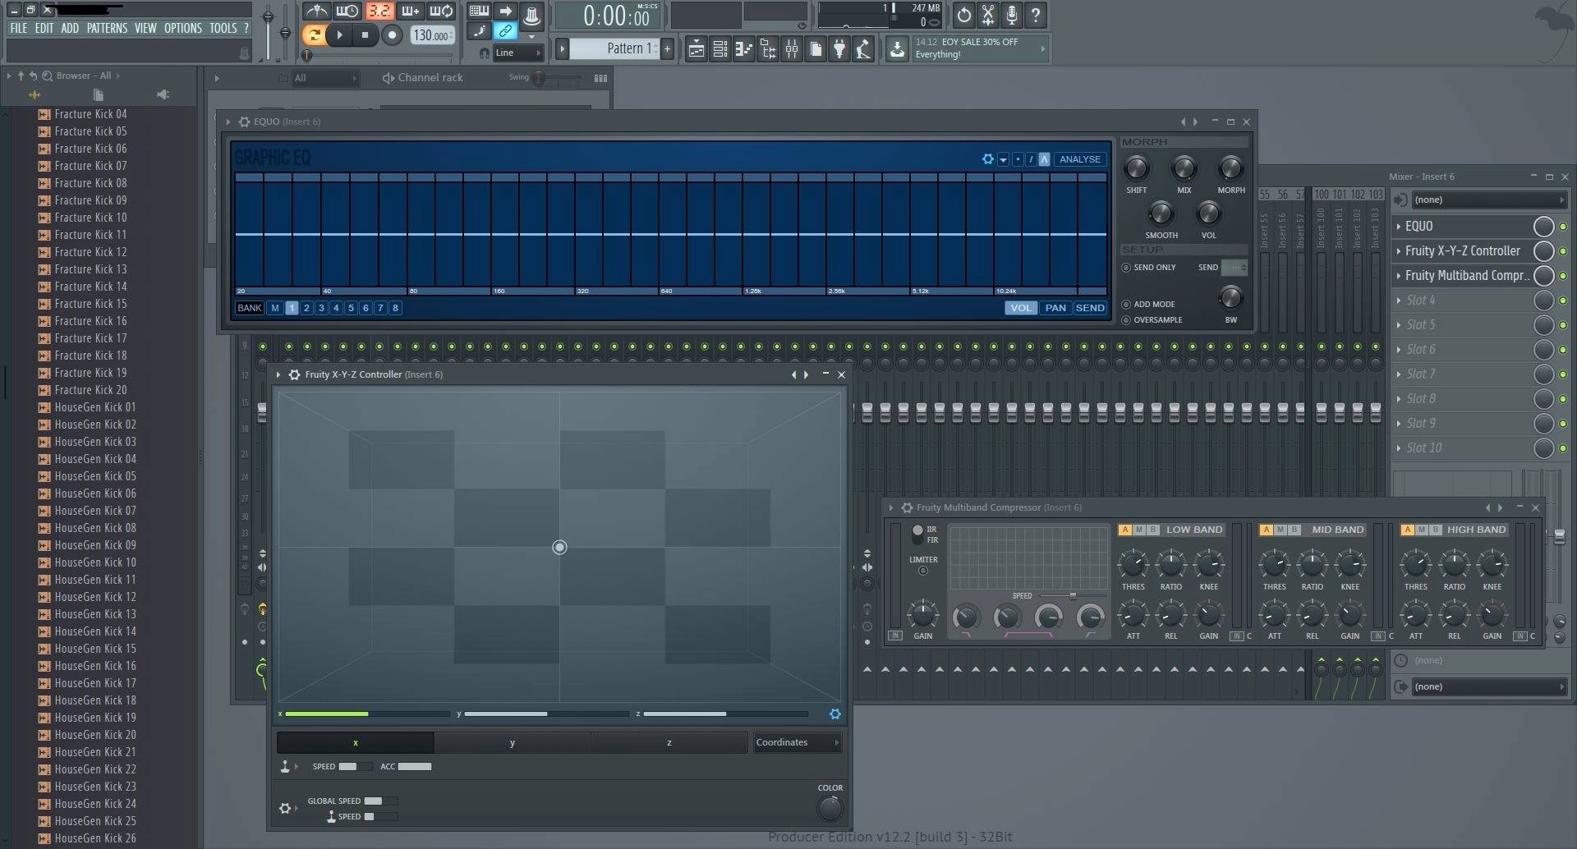
Task: Expand Slot 4 menu arrow in mixer
Action: (1399, 301)
